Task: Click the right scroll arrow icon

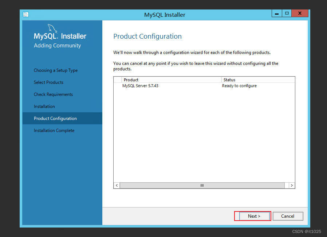Action: pos(292,185)
